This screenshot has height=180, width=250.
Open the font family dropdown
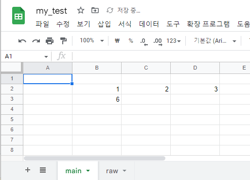(x=215, y=41)
